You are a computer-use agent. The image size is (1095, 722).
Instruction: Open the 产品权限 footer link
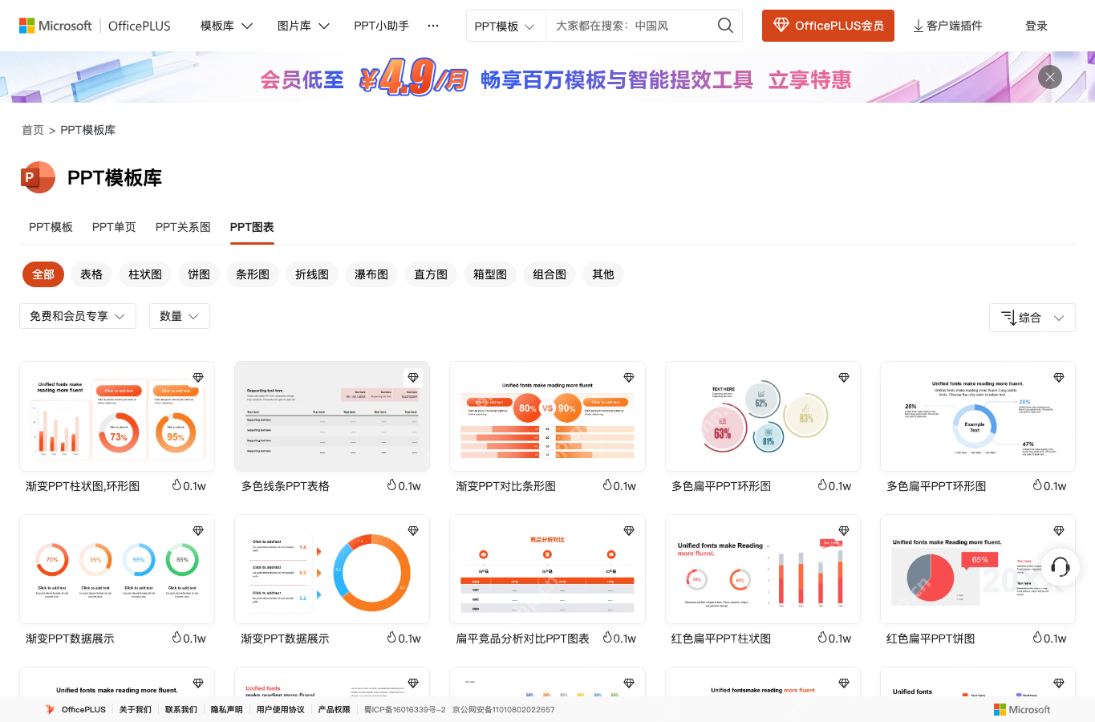[x=335, y=709]
